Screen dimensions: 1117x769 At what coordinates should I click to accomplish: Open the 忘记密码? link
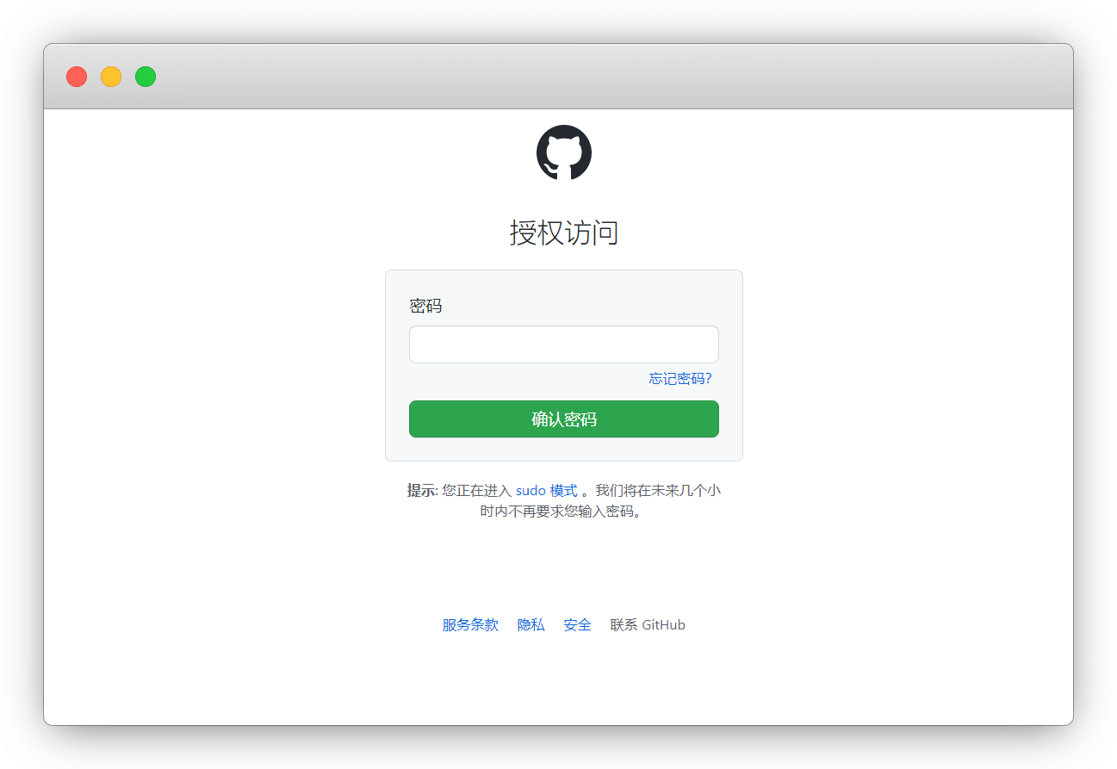tap(680, 379)
